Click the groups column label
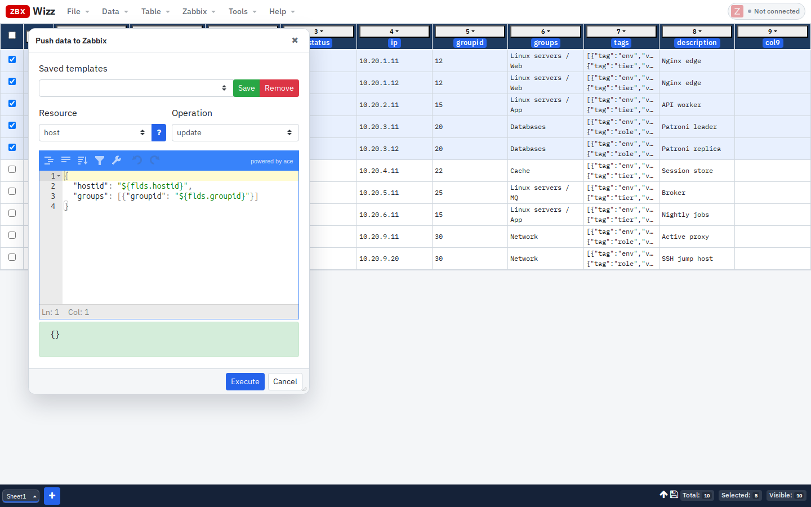 pyautogui.click(x=546, y=43)
